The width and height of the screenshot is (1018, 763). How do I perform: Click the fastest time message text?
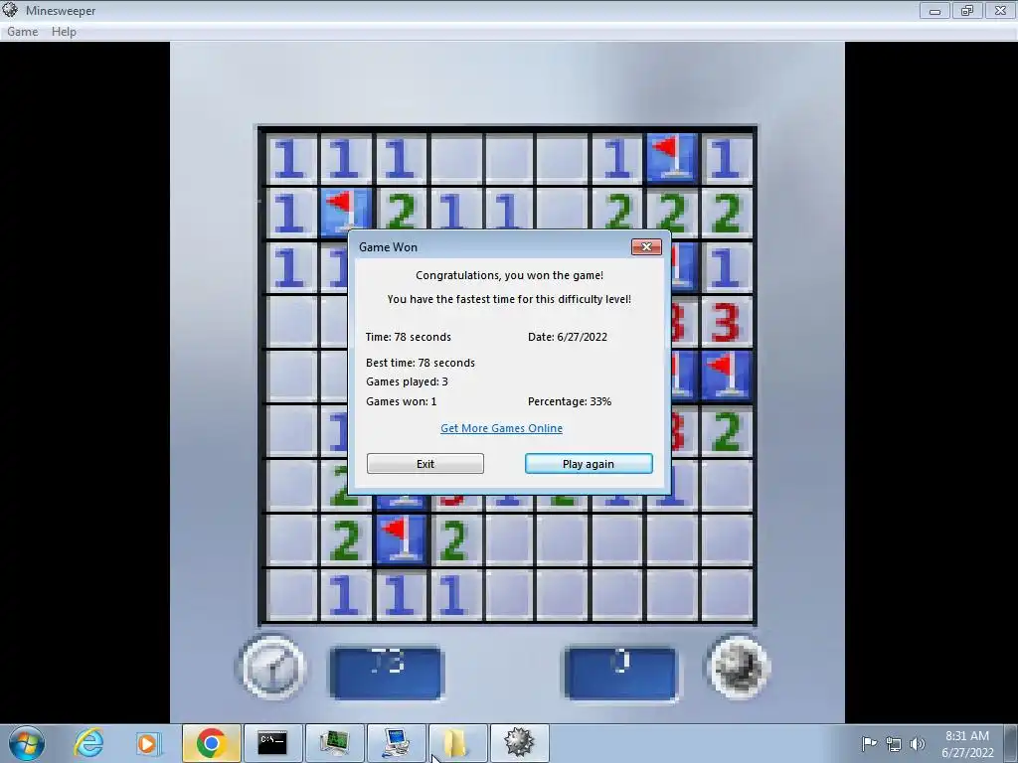tap(509, 299)
